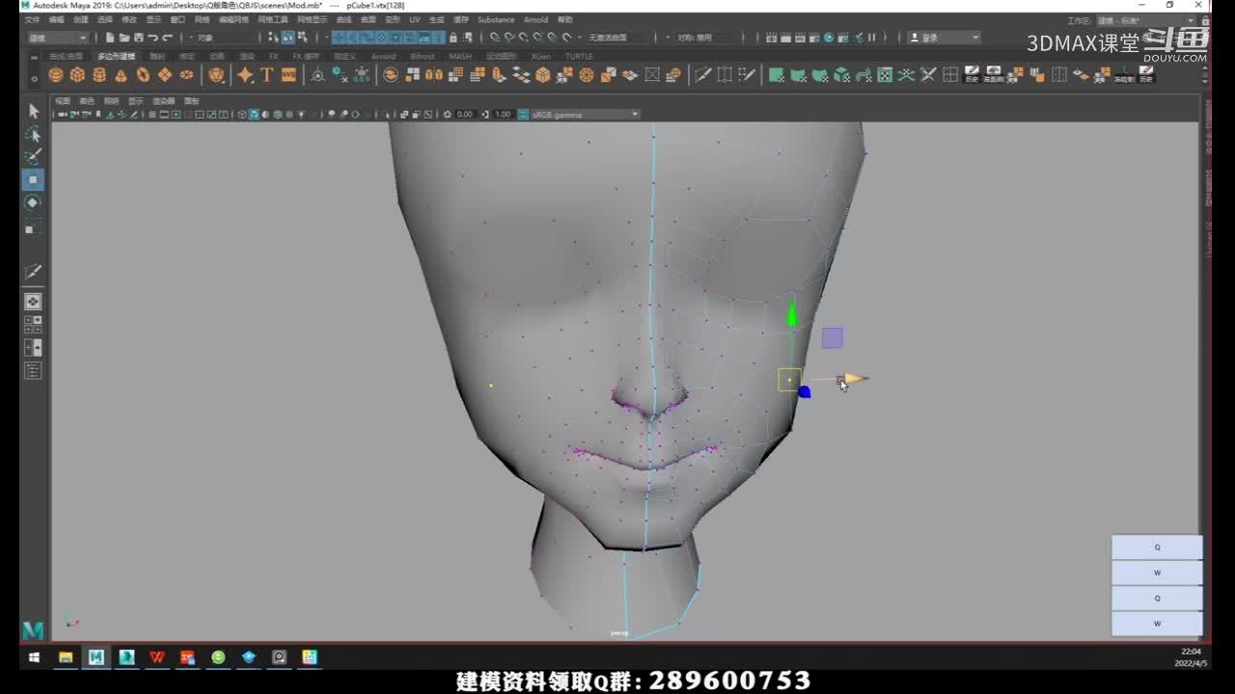Create a polygon cube from the shelf

(77, 75)
